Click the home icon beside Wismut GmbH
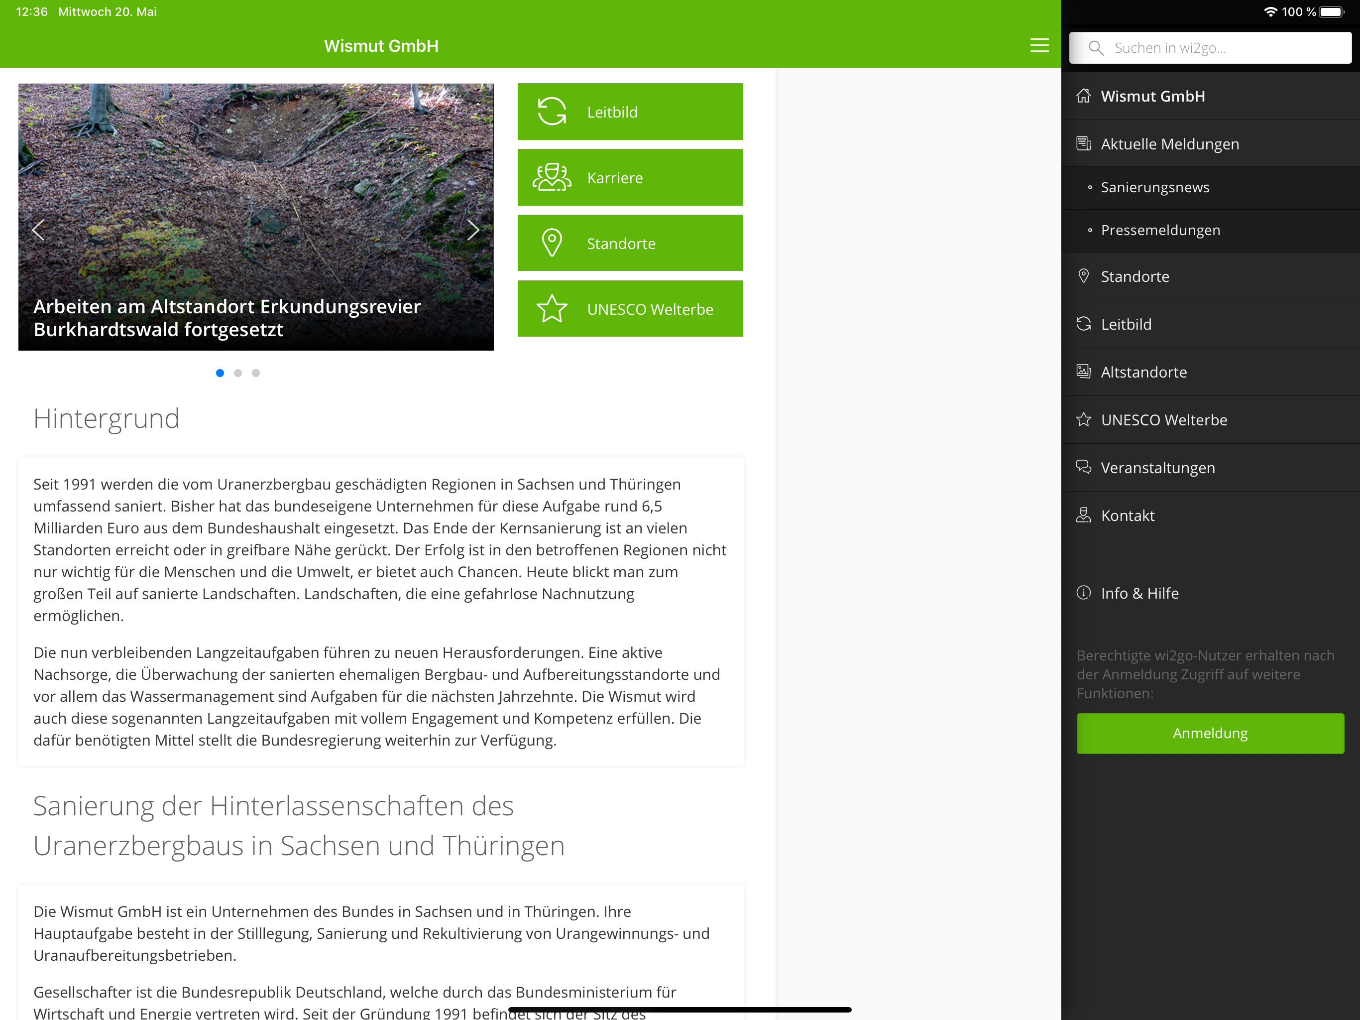The image size is (1360, 1020). [1083, 96]
